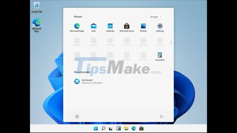The width and height of the screenshot is (237, 133).
Task: Click the All apps button
Action: (x=156, y=17)
